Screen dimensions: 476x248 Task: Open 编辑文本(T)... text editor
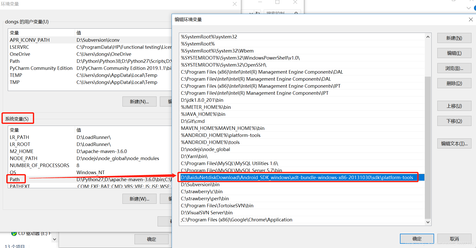[454, 144]
